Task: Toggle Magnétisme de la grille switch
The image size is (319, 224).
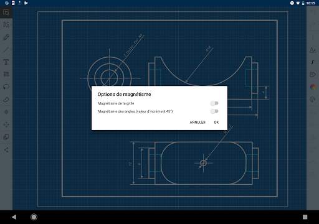Action: pos(214,103)
